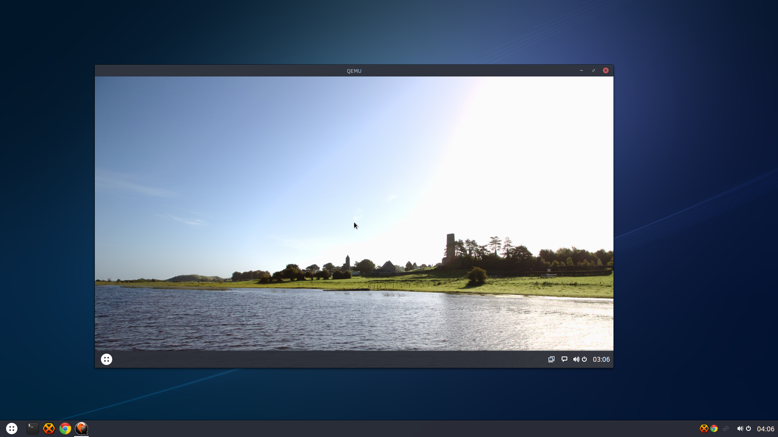Open the host application launcher on the taskbar
The height and width of the screenshot is (437, 778).
tap(12, 429)
